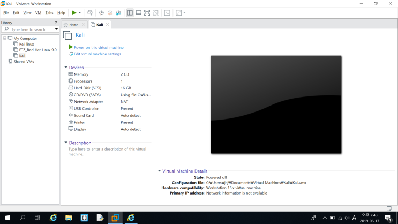
Task: Click the USB Controller device row
Action: tap(109, 108)
